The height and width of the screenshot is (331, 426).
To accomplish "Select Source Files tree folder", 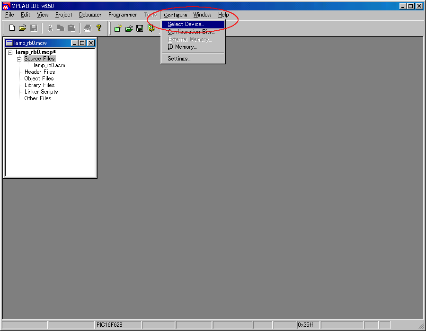I will coord(39,59).
